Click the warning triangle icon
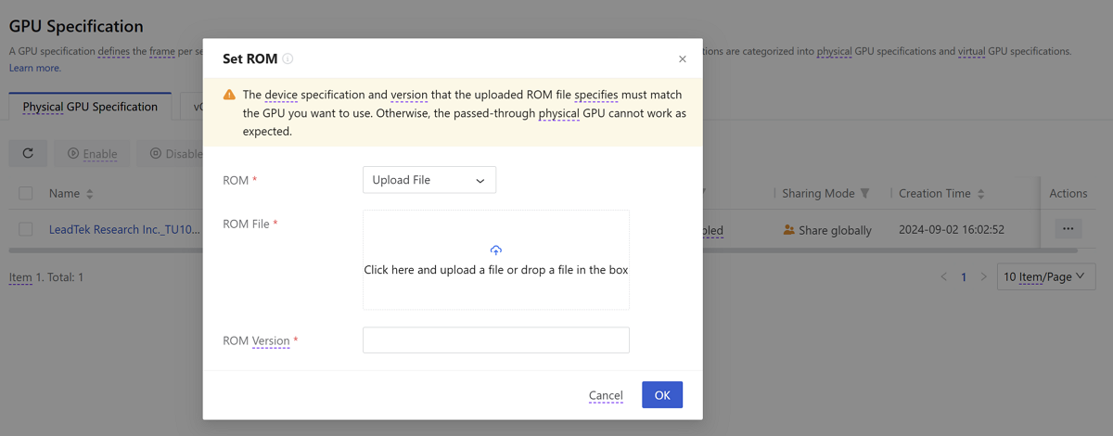 pyautogui.click(x=229, y=96)
